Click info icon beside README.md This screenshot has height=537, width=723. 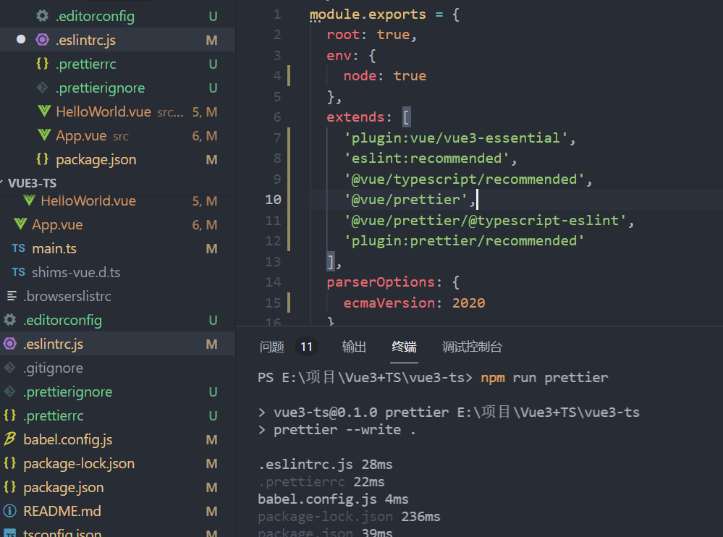pos(9,511)
